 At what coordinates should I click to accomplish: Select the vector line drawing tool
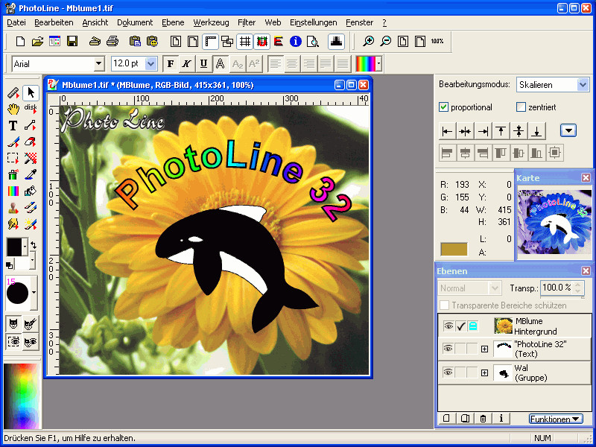pyautogui.click(x=31, y=125)
